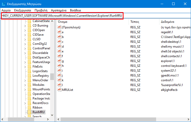The width and height of the screenshot is (191, 122).
Task: Open the Βοήθεια menu
Action: pyautogui.click(x=76, y=10)
